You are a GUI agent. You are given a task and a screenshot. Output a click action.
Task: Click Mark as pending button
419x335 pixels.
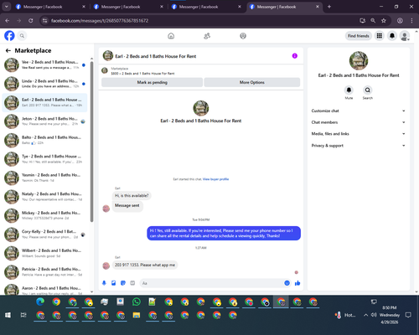click(153, 82)
